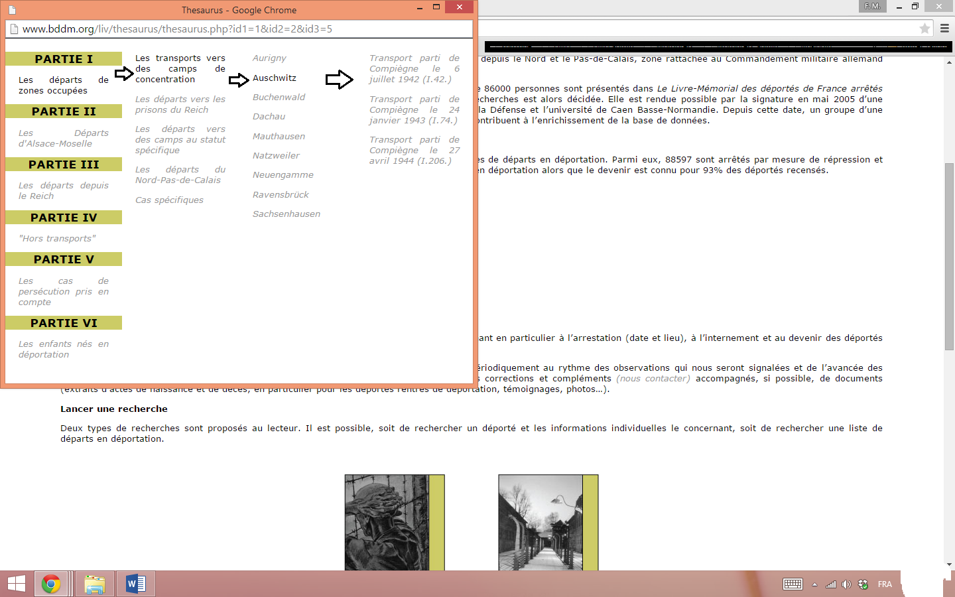
Task: Open Microsoft Word from the taskbar
Action: (136, 584)
